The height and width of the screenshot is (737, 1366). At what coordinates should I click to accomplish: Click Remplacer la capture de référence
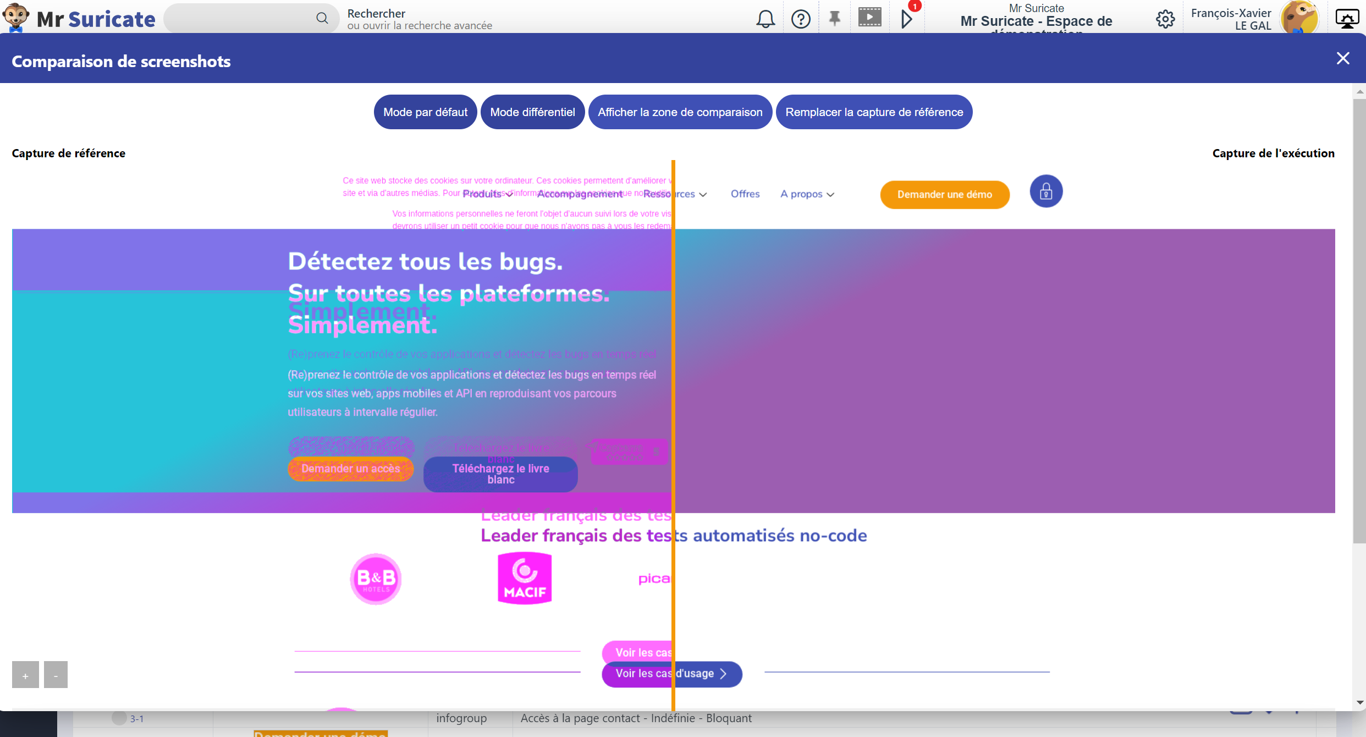pos(874,112)
